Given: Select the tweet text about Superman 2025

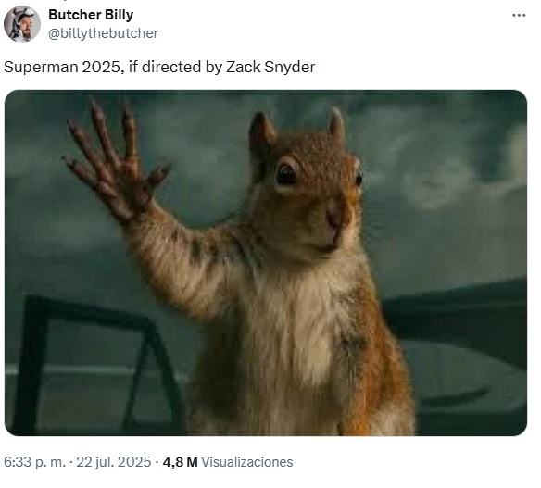Looking at the screenshot, I should 159,67.
